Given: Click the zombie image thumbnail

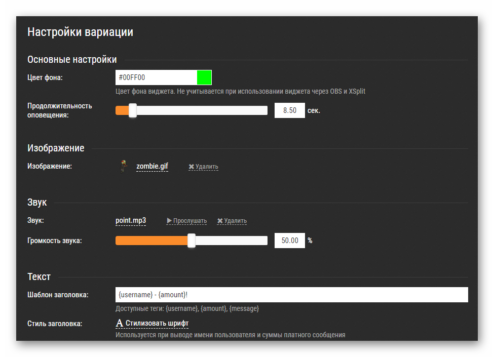Looking at the screenshot, I should [123, 166].
